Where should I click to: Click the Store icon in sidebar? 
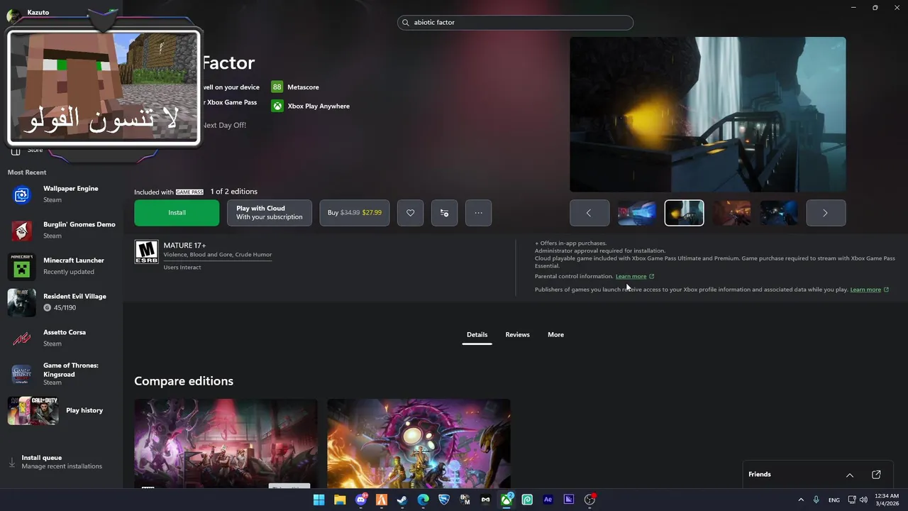[16, 150]
